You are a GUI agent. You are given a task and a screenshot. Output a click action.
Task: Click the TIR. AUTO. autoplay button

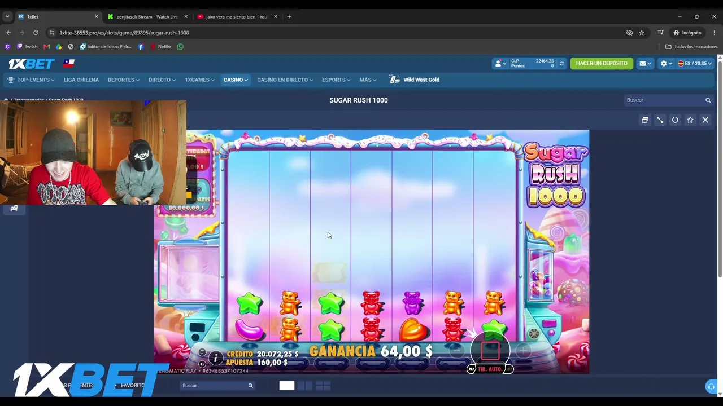coord(490,369)
